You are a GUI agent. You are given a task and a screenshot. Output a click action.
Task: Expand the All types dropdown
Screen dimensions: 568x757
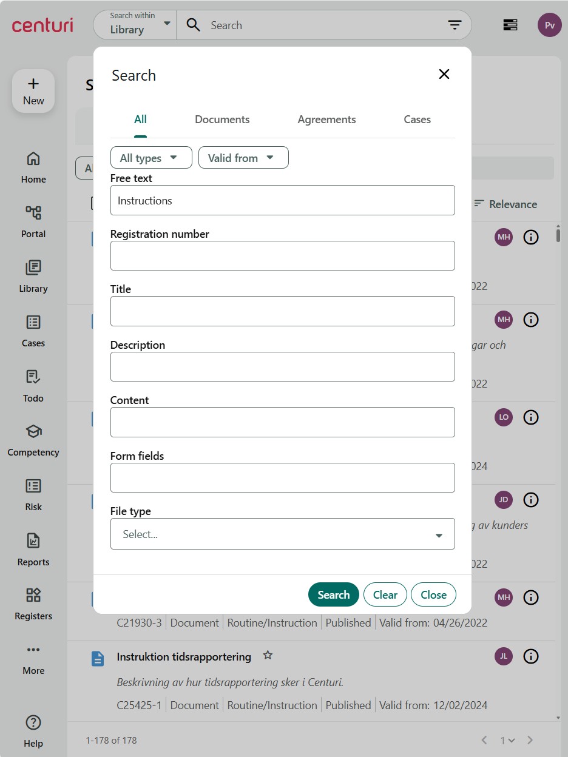pyautogui.click(x=151, y=158)
